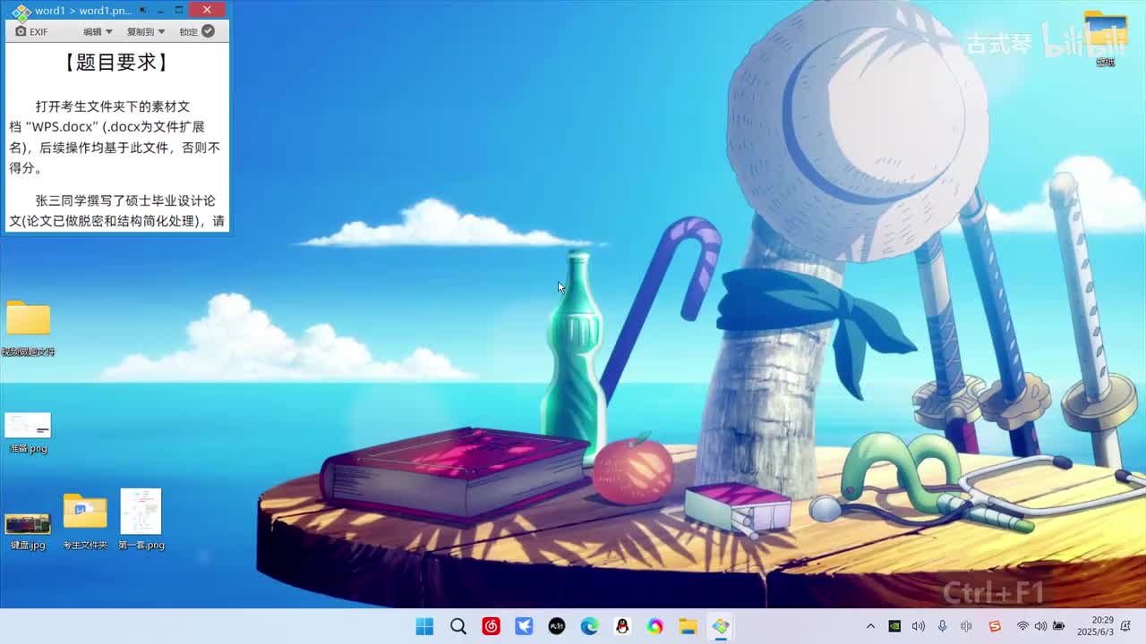Open Wi-Fi network settings in tray
Image resolution: width=1146 pixels, height=644 pixels.
(1022, 626)
